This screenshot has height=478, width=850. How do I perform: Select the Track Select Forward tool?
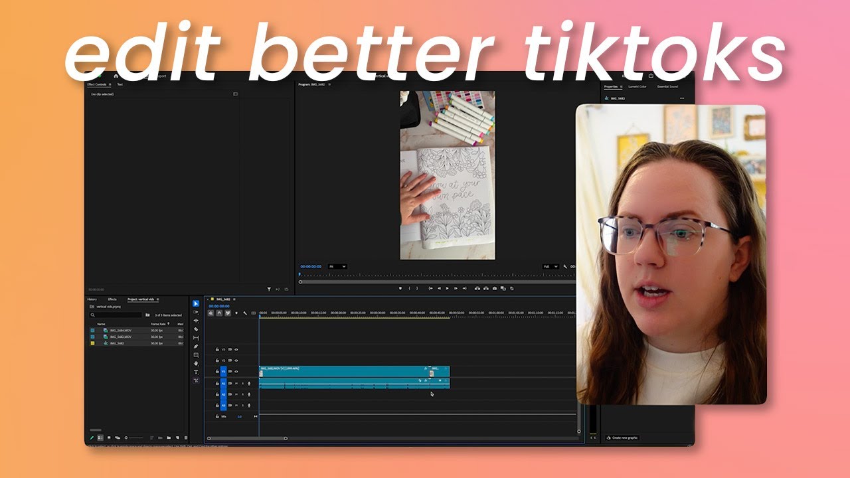pyautogui.click(x=196, y=312)
